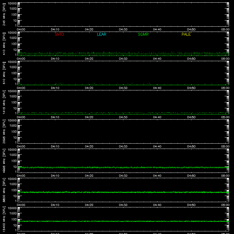The height and width of the screenshot is (234, 234).
Task: Select the 15400 MHz [SFU] axis title
Action: 4,219
